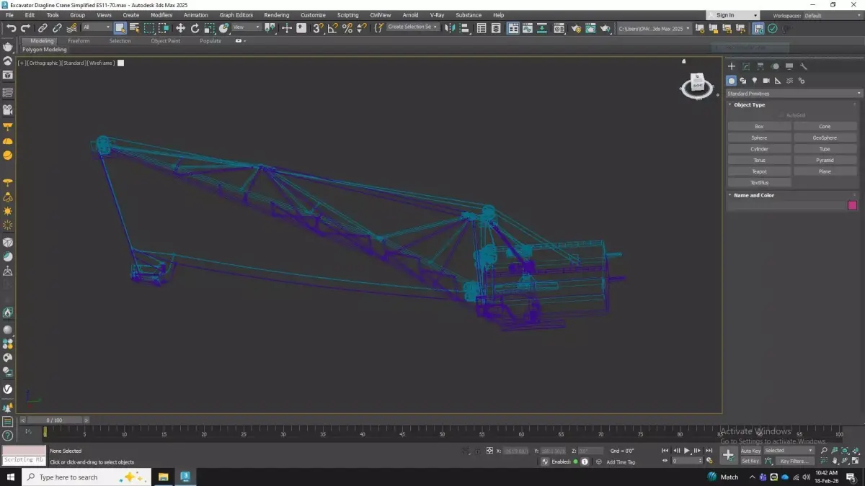Open the Standard Primitives category dropdown
The width and height of the screenshot is (865, 486).
794,94
